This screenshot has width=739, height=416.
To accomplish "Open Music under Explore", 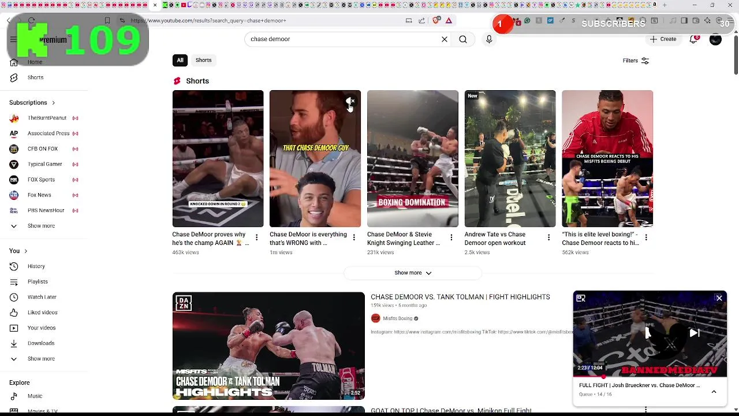I will click(x=35, y=396).
